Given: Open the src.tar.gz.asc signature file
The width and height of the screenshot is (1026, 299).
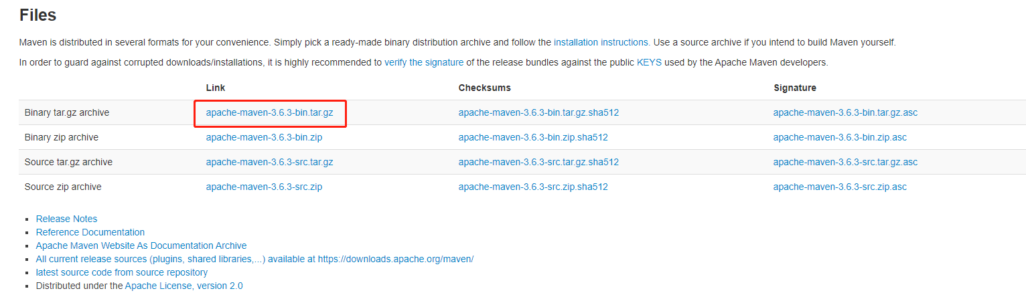Looking at the screenshot, I should coord(845,163).
